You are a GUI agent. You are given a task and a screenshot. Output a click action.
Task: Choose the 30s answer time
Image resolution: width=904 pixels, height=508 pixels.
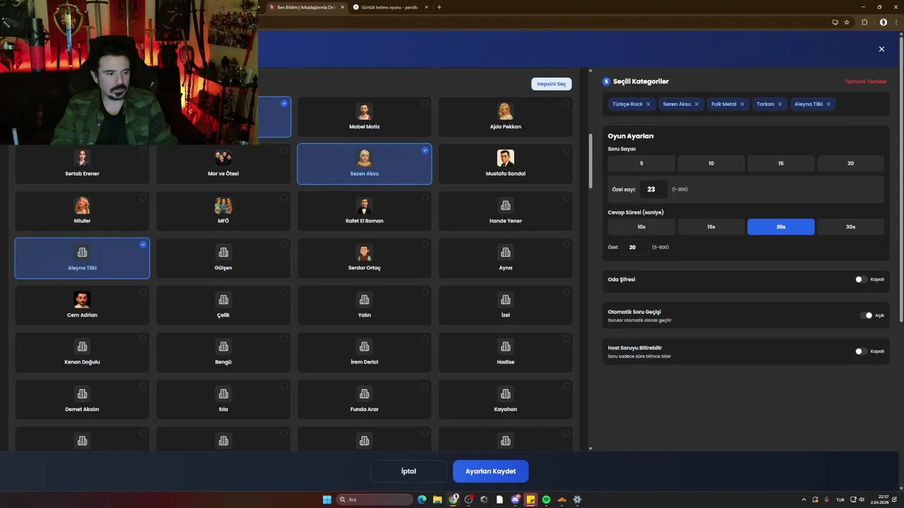click(x=850, y=226)
